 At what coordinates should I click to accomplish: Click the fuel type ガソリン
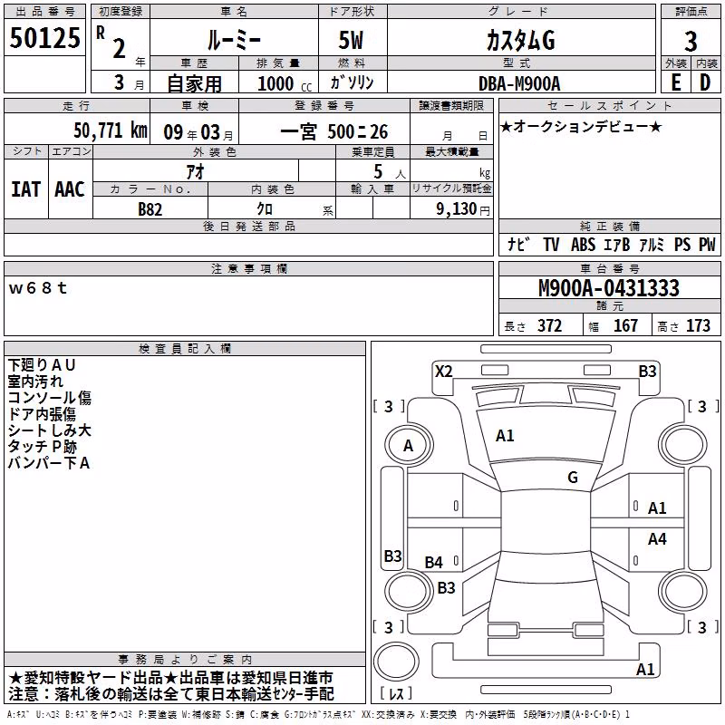click(x=352, y=82)
